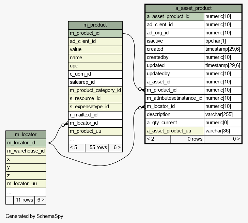Click '11 rows' in m_locator footer

24,200
